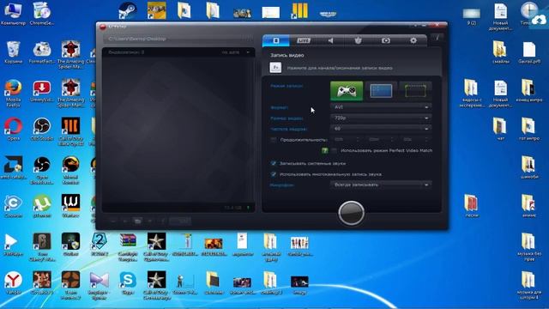Open the framerate dropdown showing 60

pos(381,129)
